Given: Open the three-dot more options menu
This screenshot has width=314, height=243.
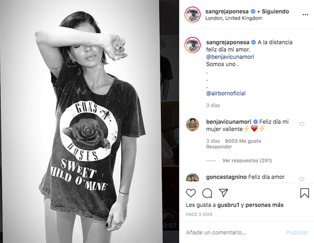Looking at the screenshot, I should (305, 15).
